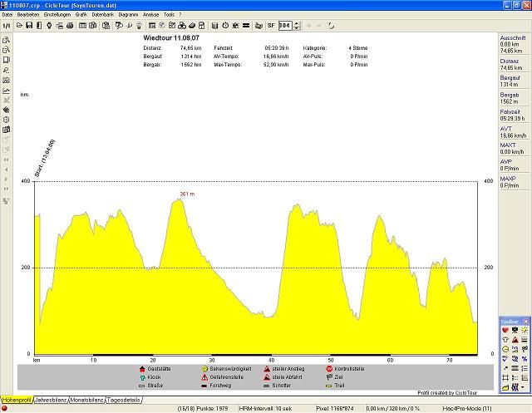Open the Diagramm menu
Image resolution: width=532 pixels, height=413 pixels.
128,15
